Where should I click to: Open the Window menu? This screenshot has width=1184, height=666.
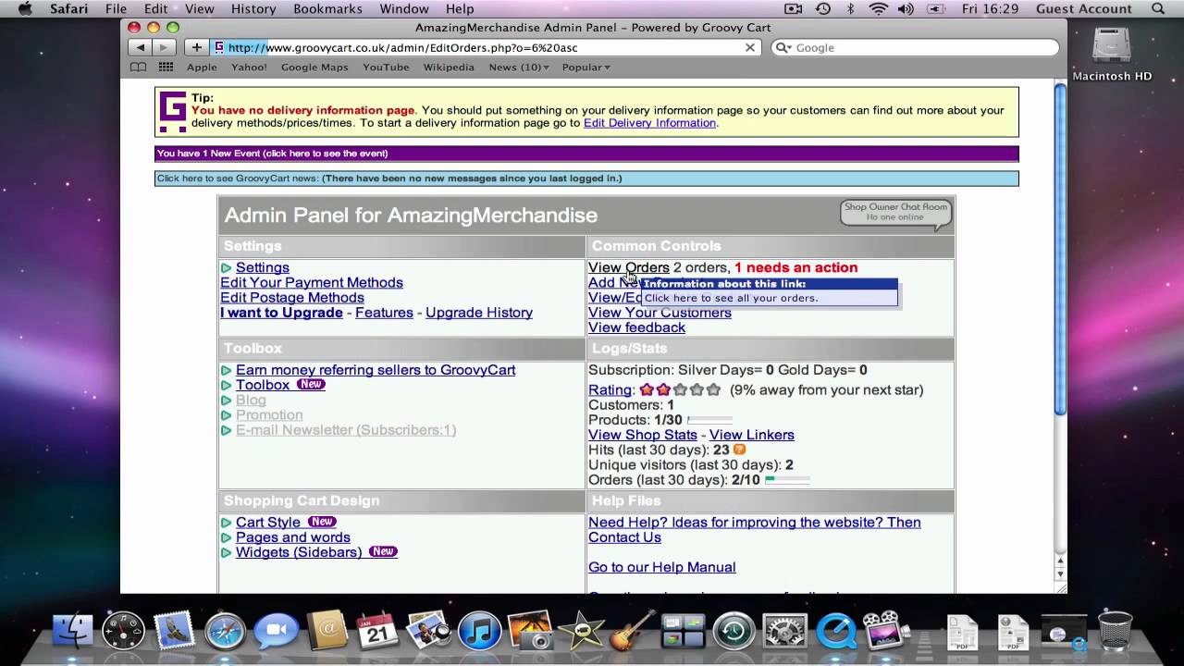click(x=404, y=8)
